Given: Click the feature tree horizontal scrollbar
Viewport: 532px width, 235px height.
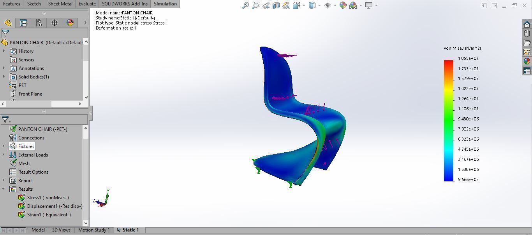Looking at the screenshot, I should pos(28,104).
